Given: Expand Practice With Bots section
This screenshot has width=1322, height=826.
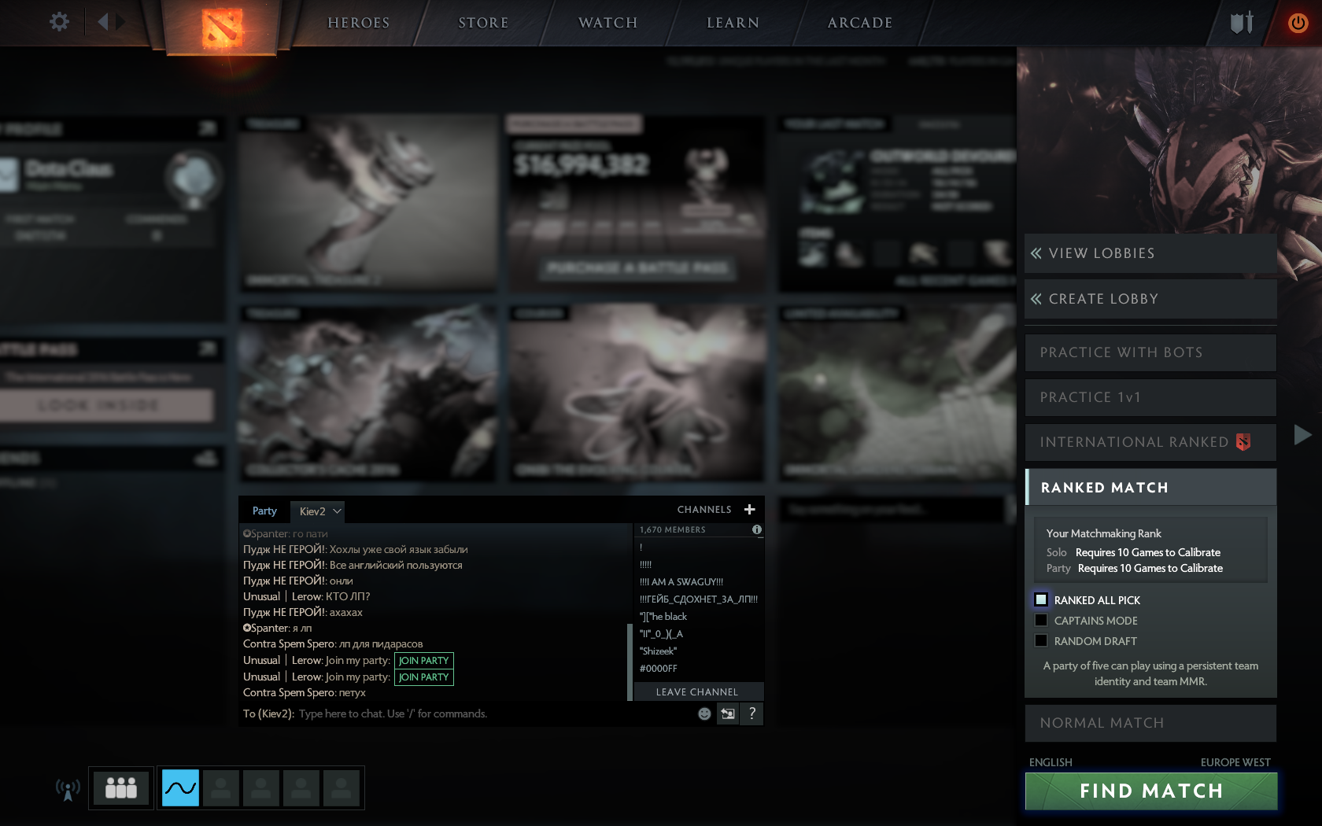Looking at the screenshot, I should click(1150, 352).
